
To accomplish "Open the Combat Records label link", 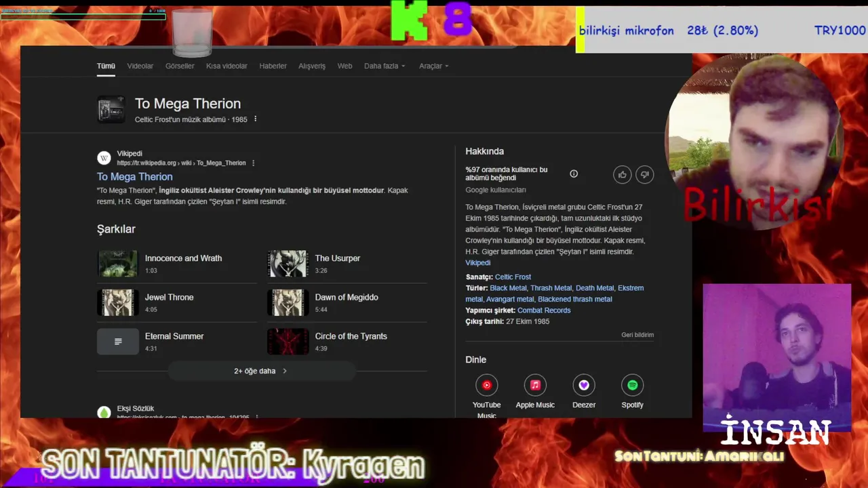I will click(544, 310).
